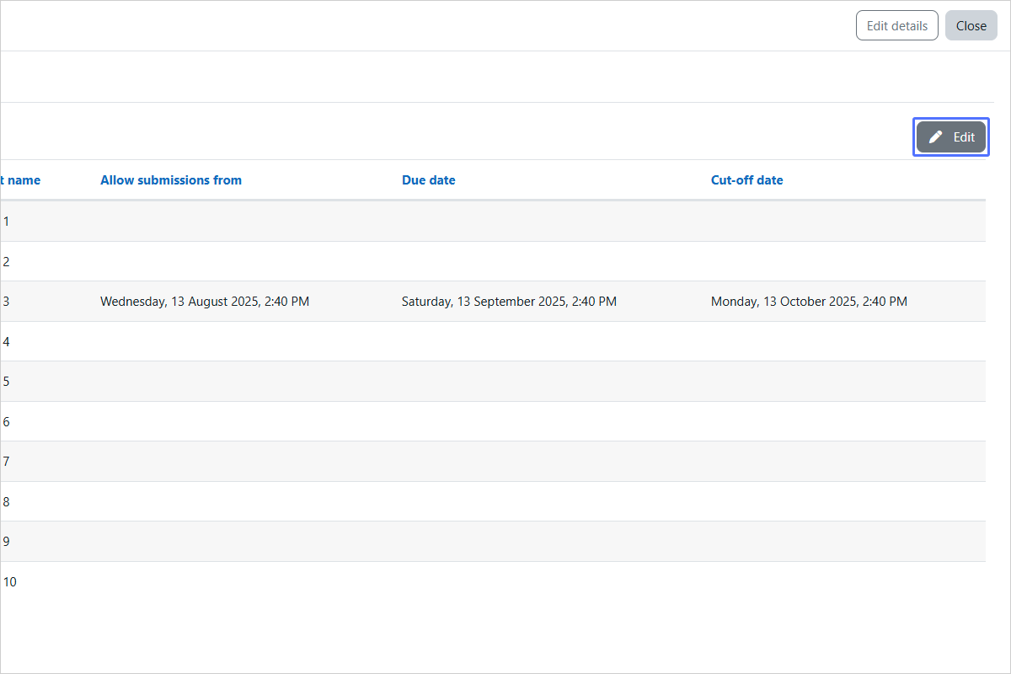
Task: Click the Edit button with pencil icon
Action: (x=951, y=137)
